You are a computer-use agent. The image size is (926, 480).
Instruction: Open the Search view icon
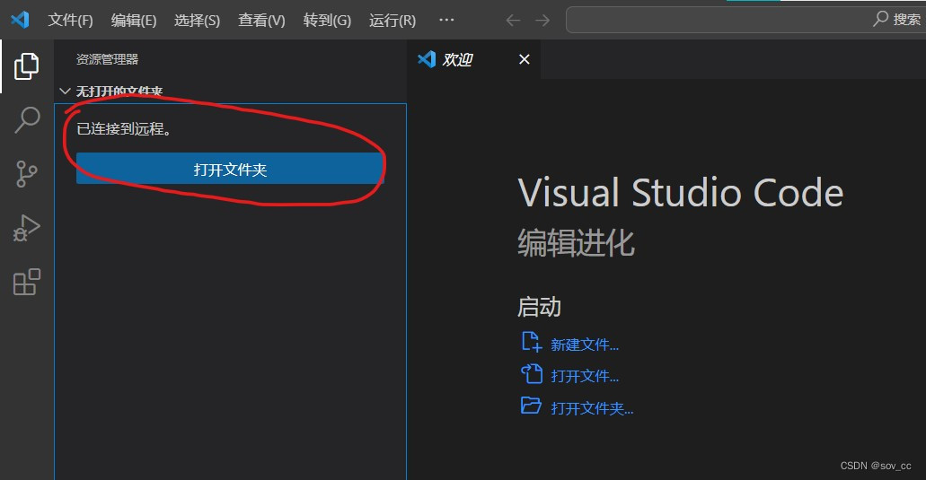pyautogui.click(x=27, y=119)
